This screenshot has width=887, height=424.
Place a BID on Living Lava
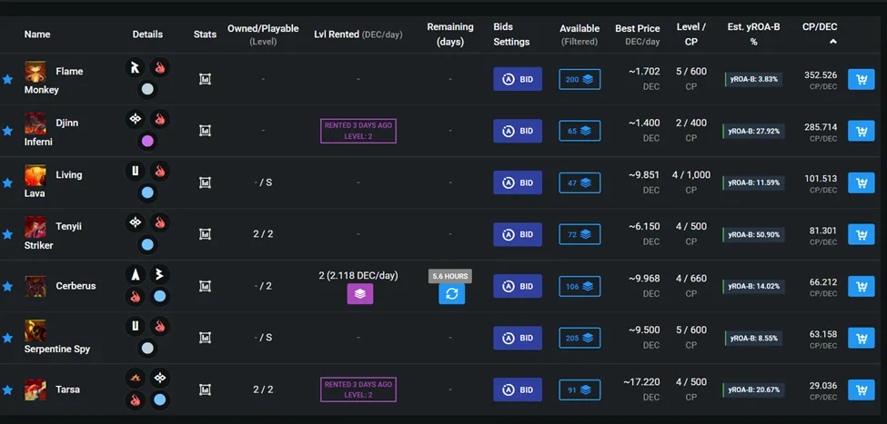pos(518,182)
